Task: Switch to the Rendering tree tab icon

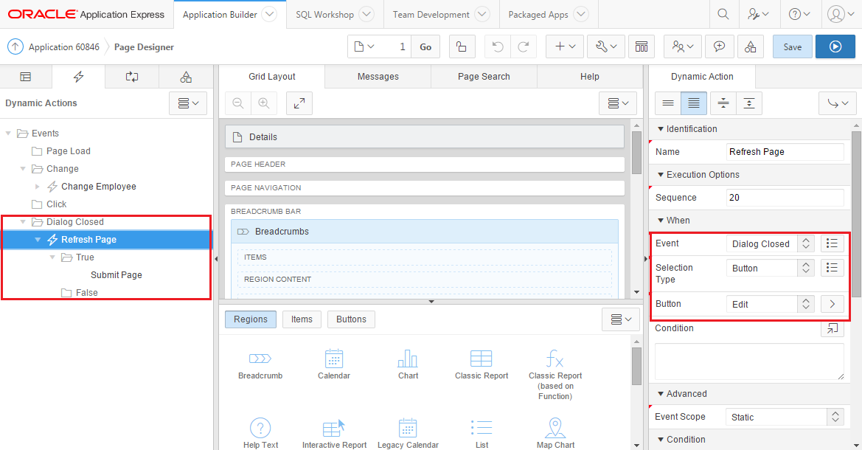Action: pos(26,76)
